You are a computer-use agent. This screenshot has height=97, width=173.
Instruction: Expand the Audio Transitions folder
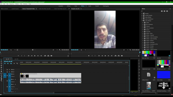click(142, 19)
